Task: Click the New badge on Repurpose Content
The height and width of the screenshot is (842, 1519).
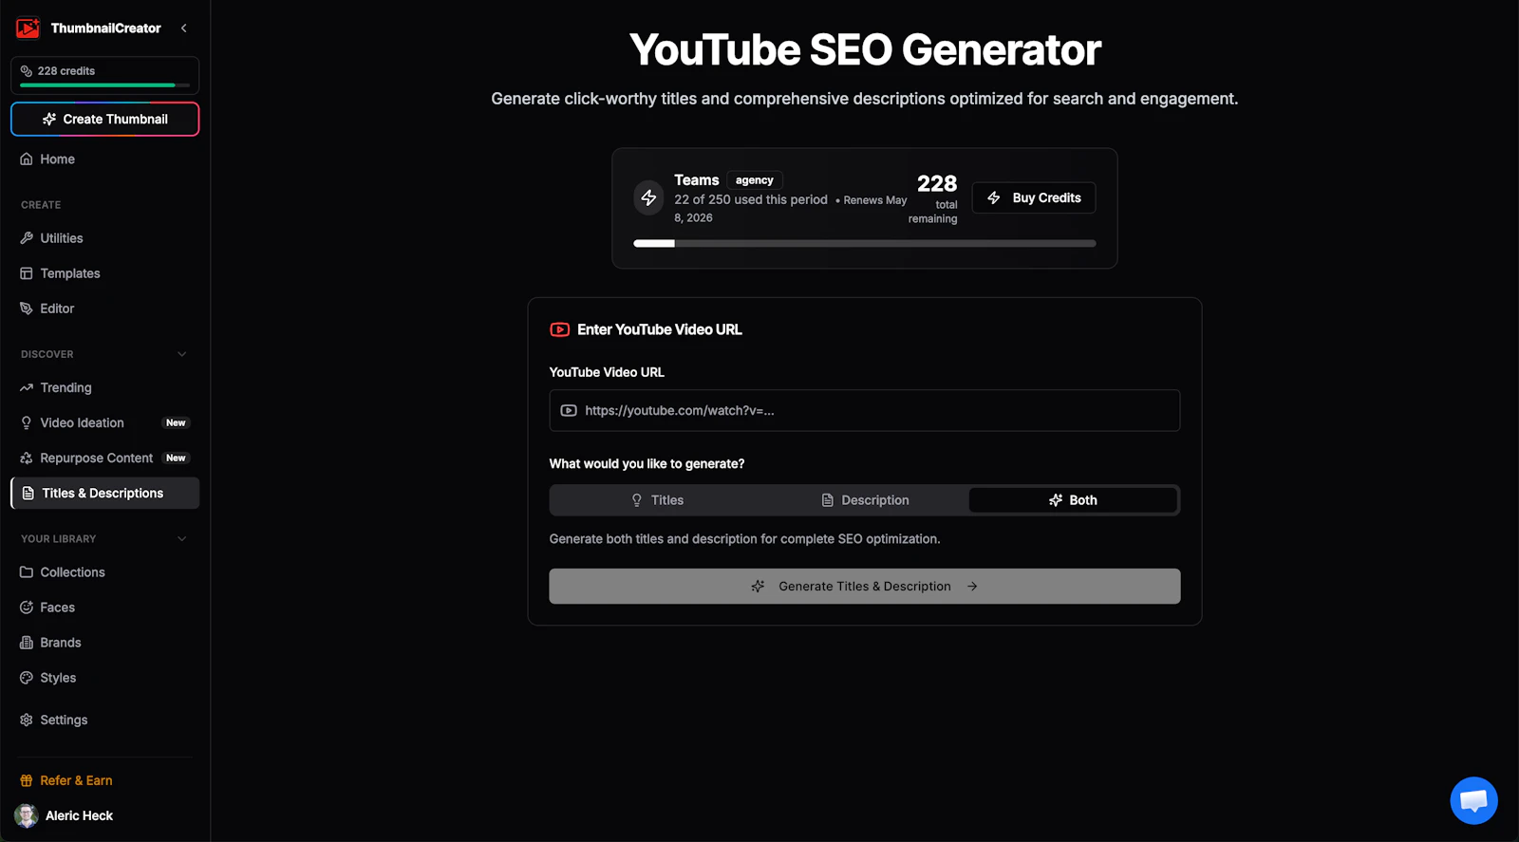Action: (176, 458)
